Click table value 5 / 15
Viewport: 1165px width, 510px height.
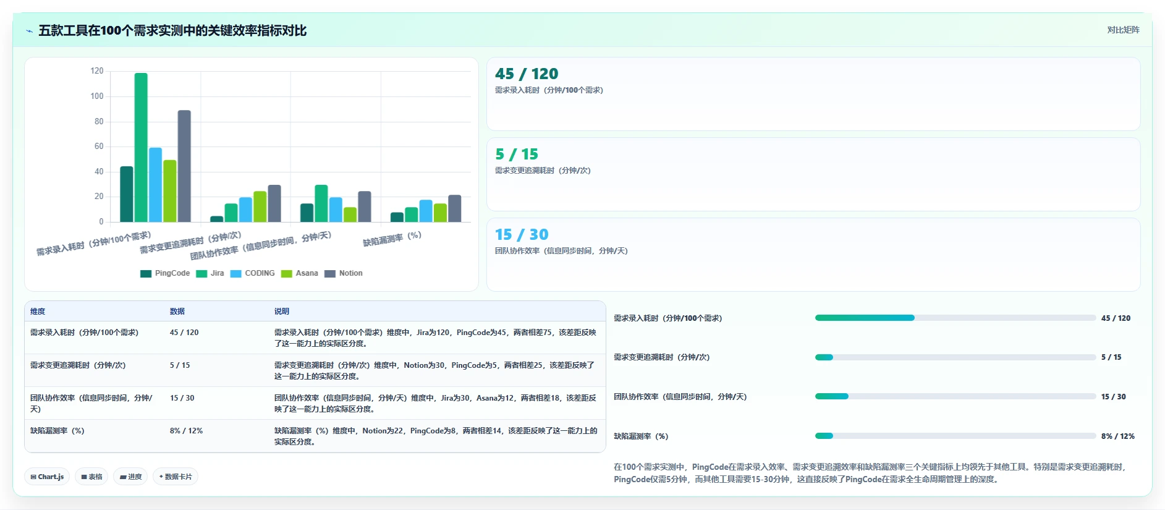click(x=180, y=365)
